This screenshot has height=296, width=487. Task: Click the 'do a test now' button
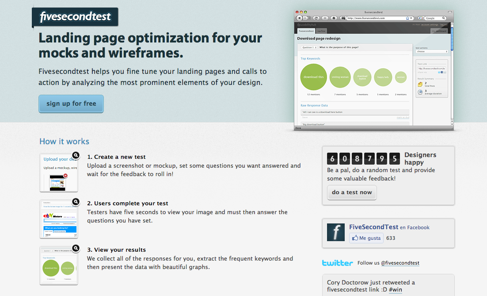tap(352, 192)
